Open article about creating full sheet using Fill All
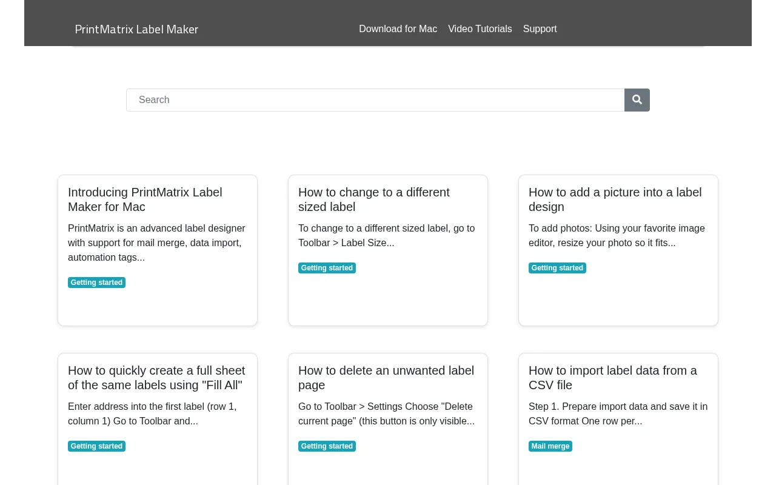 point(158,378)
